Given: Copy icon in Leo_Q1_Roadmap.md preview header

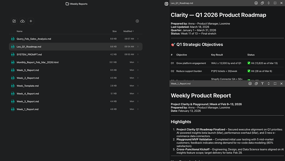Looking at the screenshot, I should pos(262,3).
